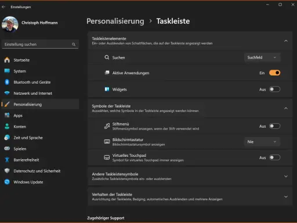Image resolution: width=297 pixels, height=223 pixels.
Task: Open the Suchfeld dropdown
Action: point(262,57)
